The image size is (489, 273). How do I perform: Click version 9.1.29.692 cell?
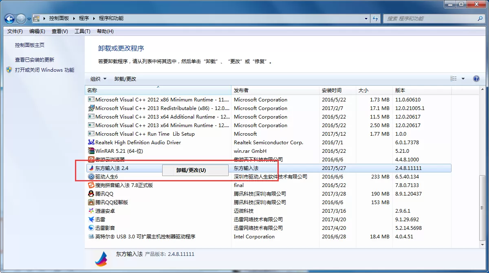click(407, 219)
